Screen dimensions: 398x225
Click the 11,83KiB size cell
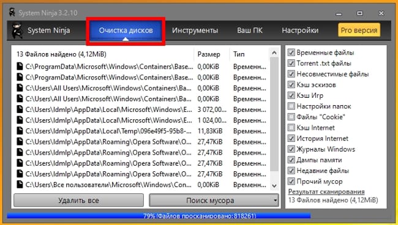pos(210,131)
